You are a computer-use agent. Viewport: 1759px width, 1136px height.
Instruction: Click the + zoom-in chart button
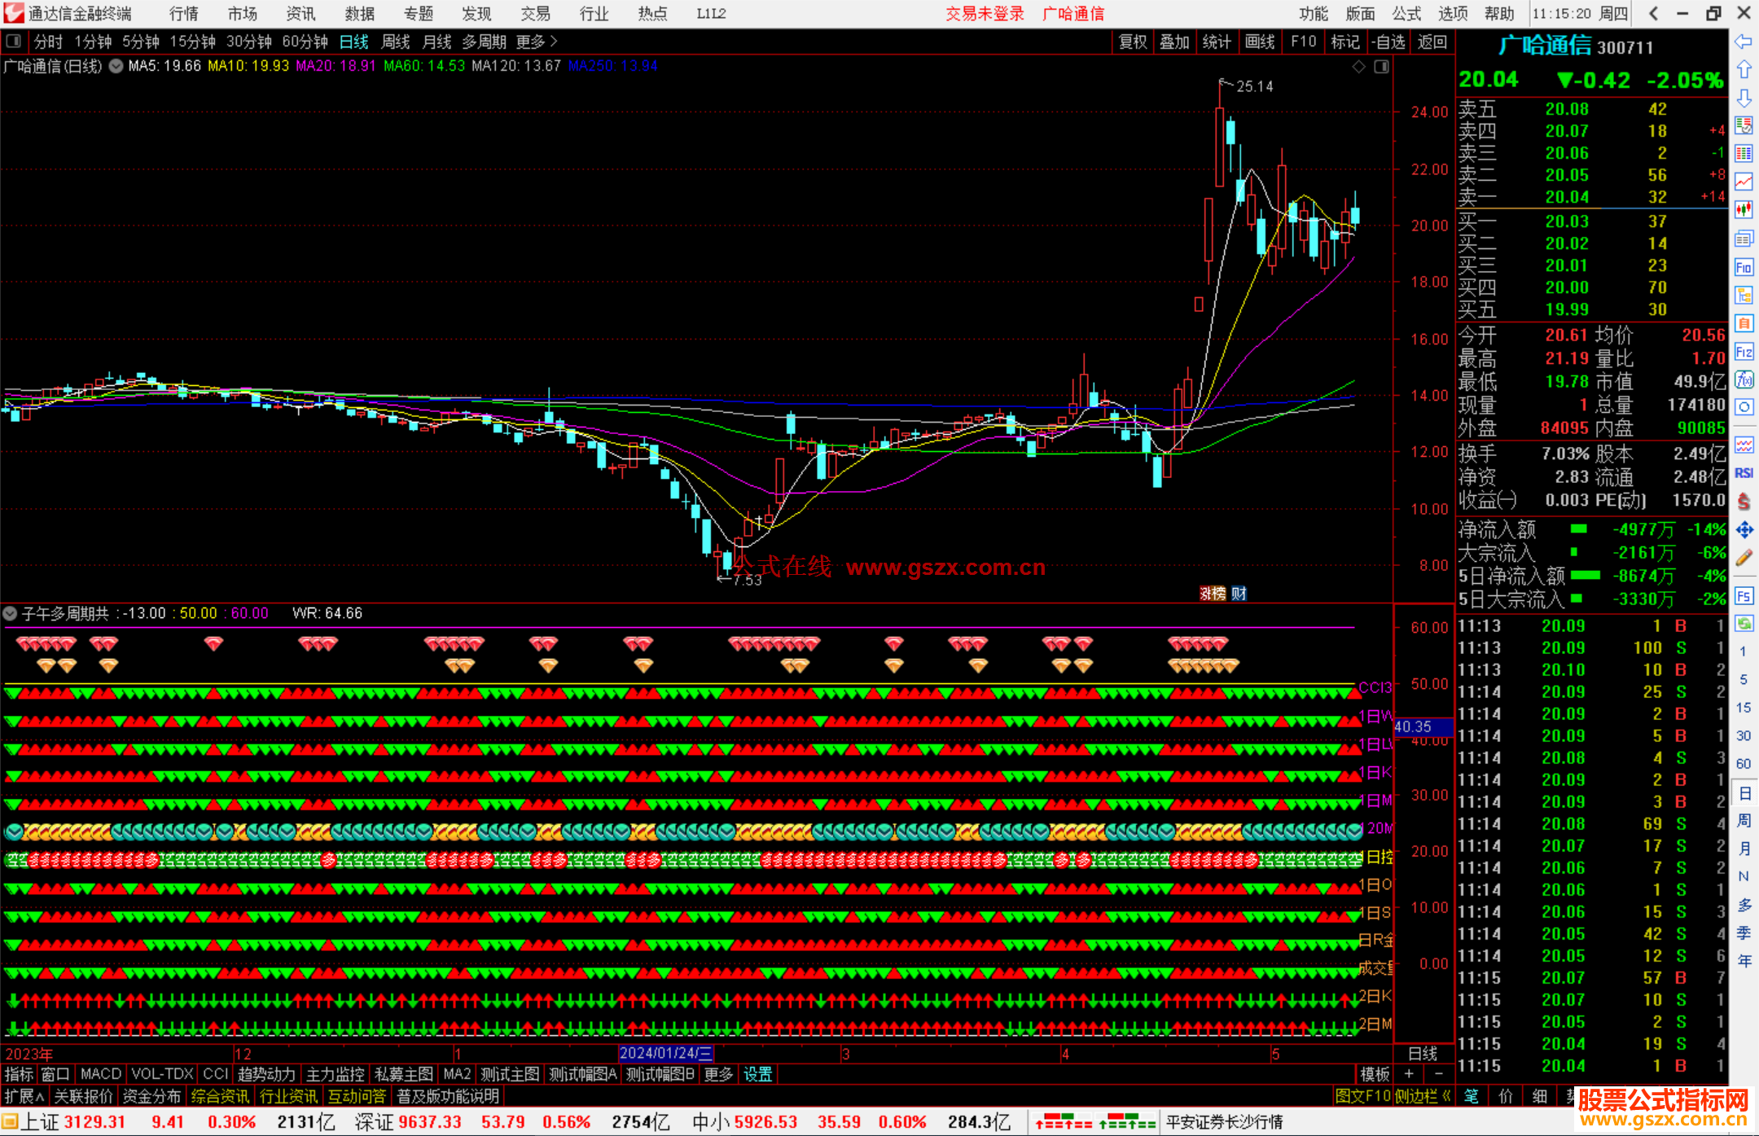1410,1074
